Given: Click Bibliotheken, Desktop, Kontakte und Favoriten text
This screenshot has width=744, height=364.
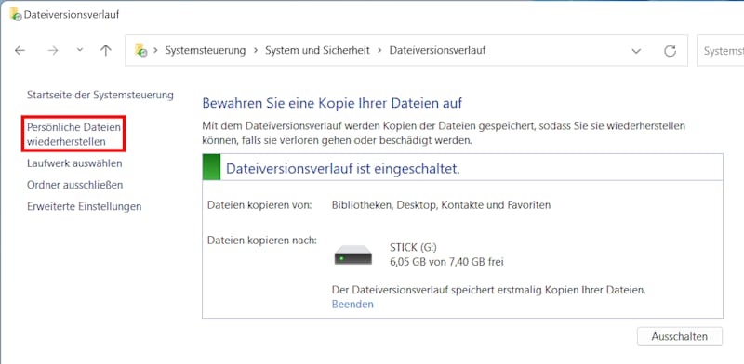Looking at the screenshot, I should coord(441,205).
